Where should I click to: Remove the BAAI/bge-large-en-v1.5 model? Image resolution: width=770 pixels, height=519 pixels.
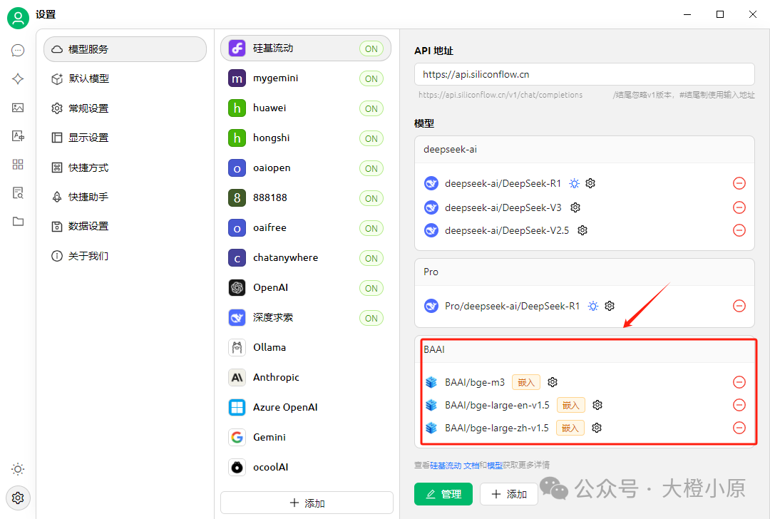click(x=739, y=405)
